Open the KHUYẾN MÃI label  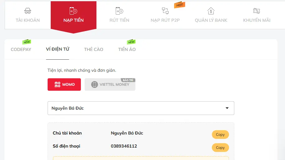(x=257, y=20)
